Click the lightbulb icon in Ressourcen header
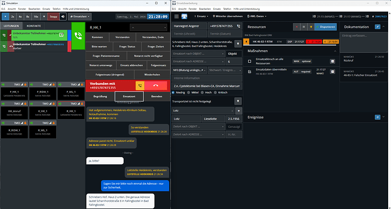Image resolution: width=391 pixels, height=209 pixels. [x=311, y=27]
